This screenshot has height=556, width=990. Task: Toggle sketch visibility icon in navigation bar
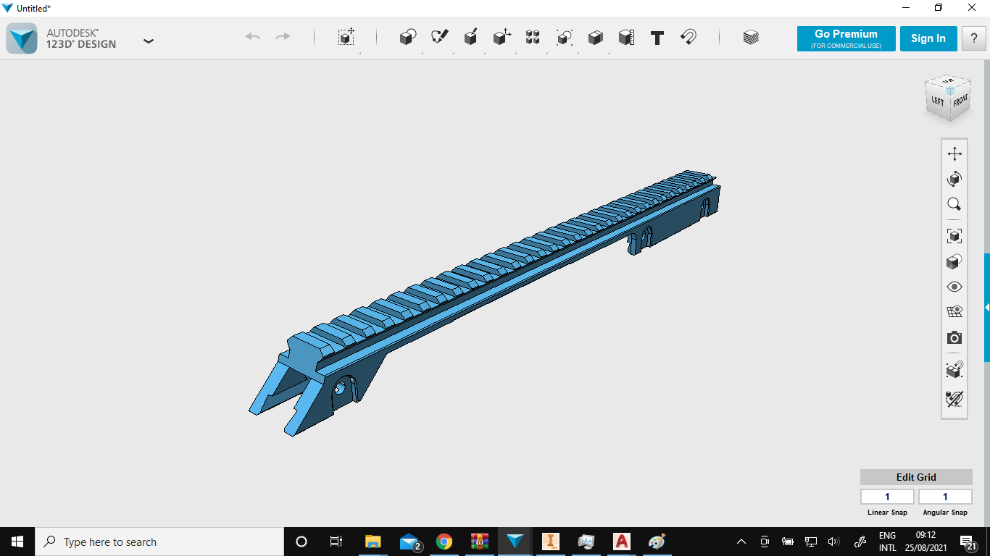click(x=954, y=398)
